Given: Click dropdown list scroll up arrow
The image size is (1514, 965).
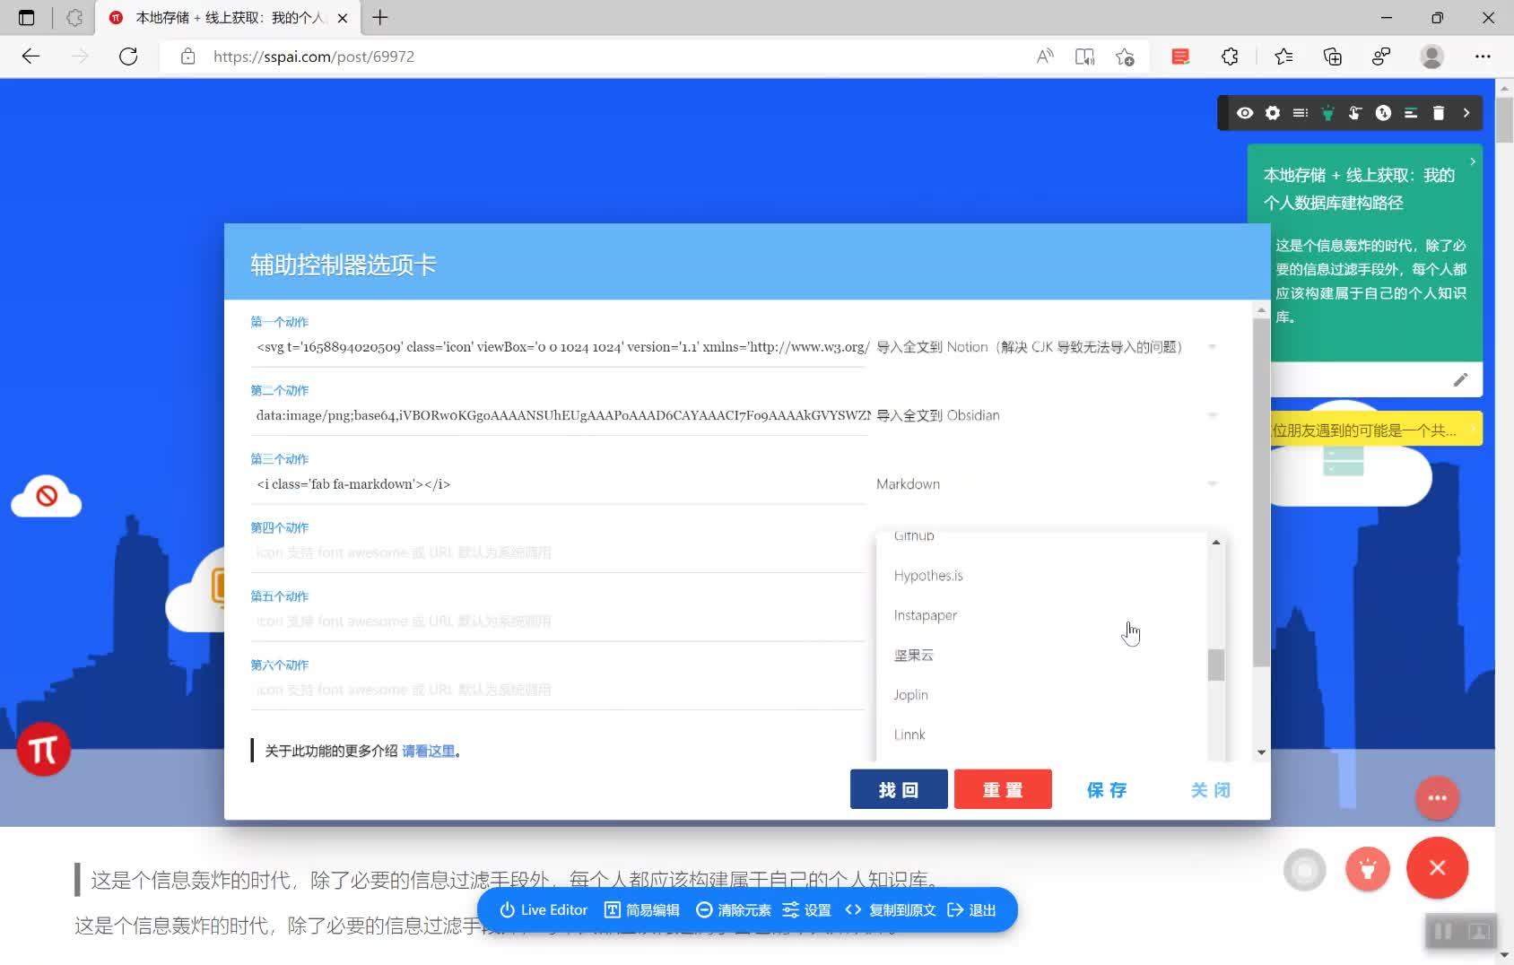Looking at the screenshot, I should [x=1215, y=542].
